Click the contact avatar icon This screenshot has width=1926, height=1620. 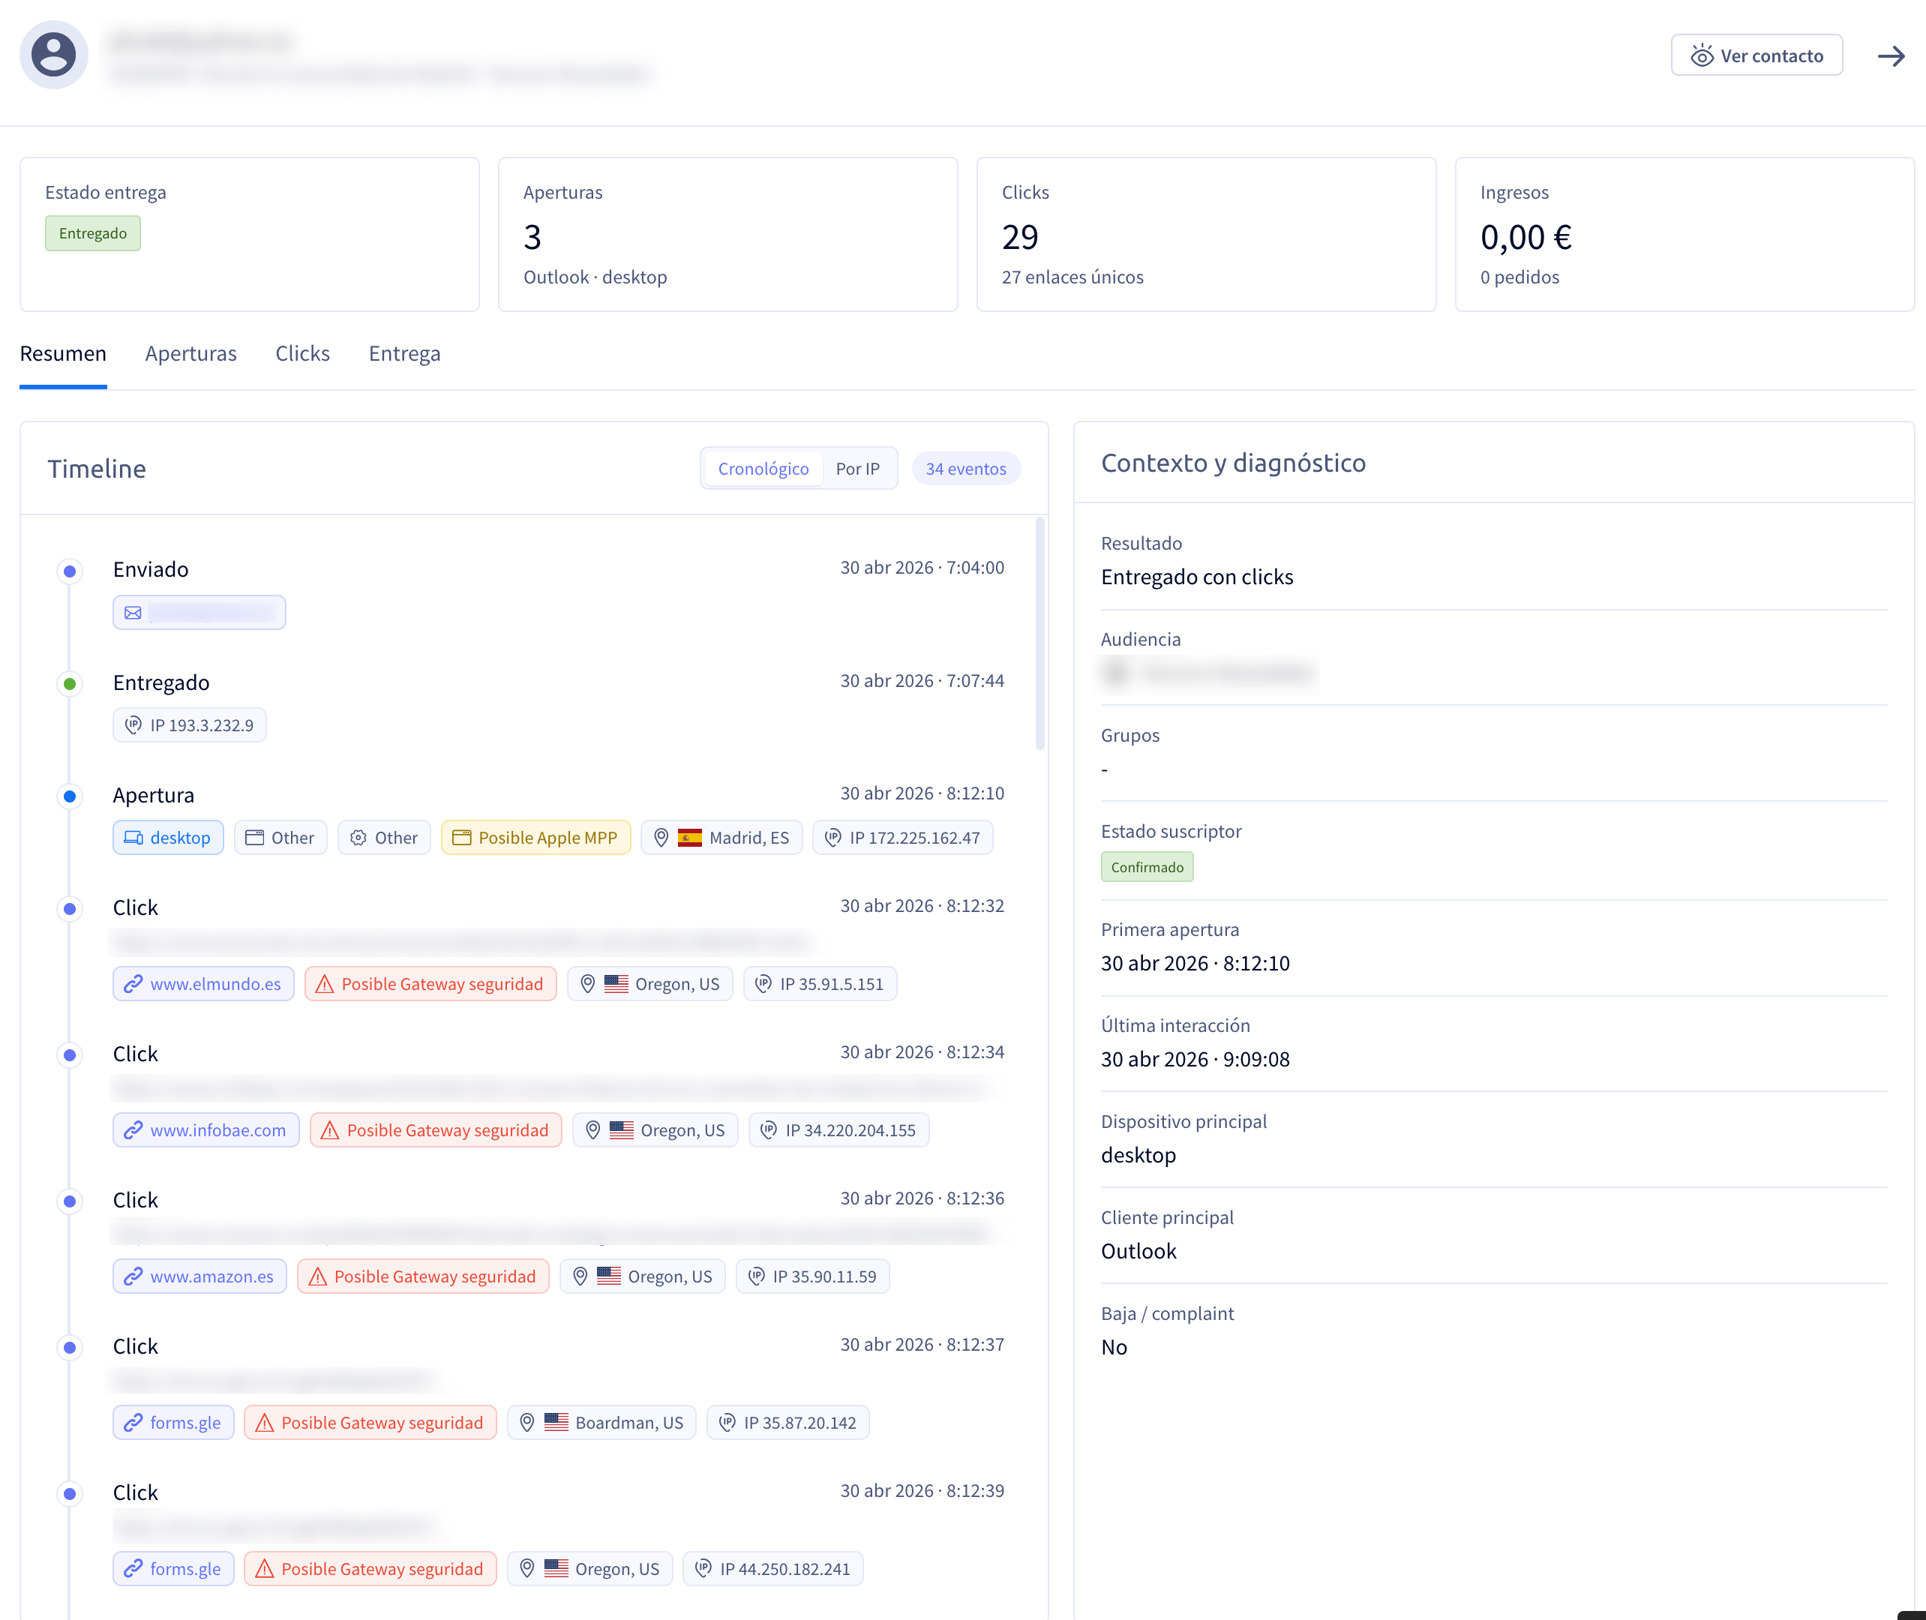pyautogui.click(x=54, y=55)
